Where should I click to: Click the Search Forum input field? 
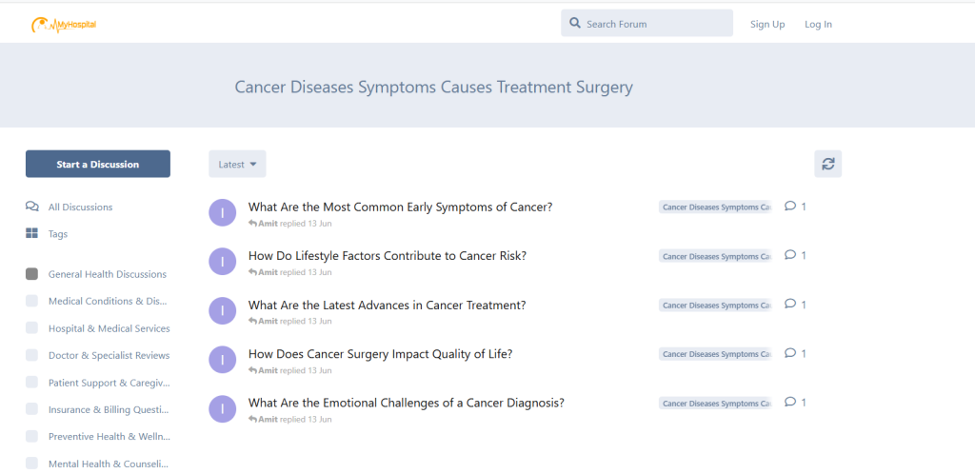pyautogui.click(x=655, y=24)
